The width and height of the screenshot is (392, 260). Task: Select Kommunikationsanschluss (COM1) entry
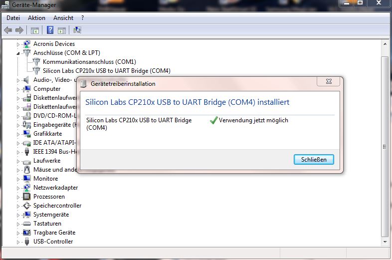pos(89,61)
